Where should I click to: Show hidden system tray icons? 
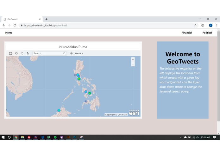coord(181,137)
